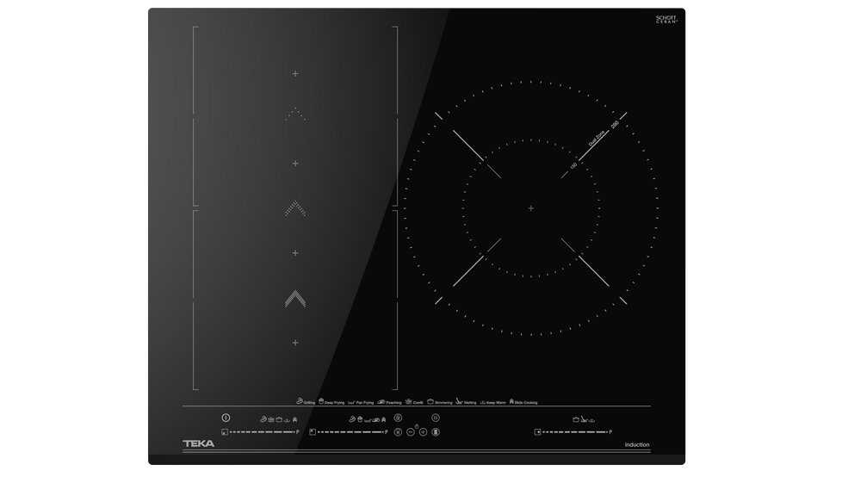This screenshot has height=477, width=848.
Task: Tap the Melting icon above the right slider
Action: tap(584, 419)
